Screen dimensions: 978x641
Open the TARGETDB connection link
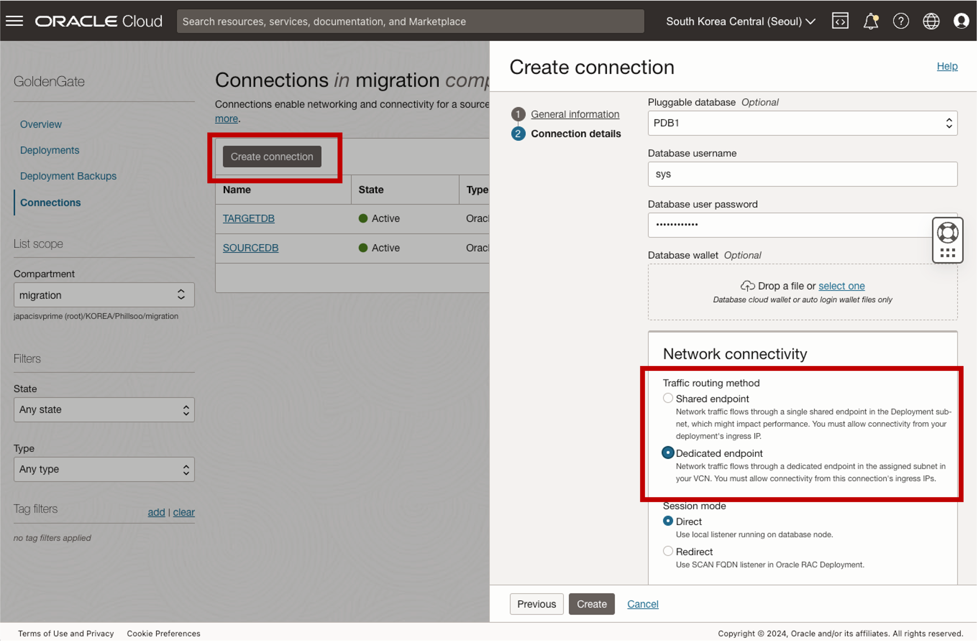click(x=249, y=219)
